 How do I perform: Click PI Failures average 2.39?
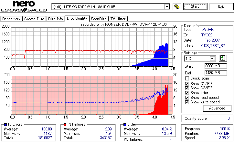pos(108,129)
